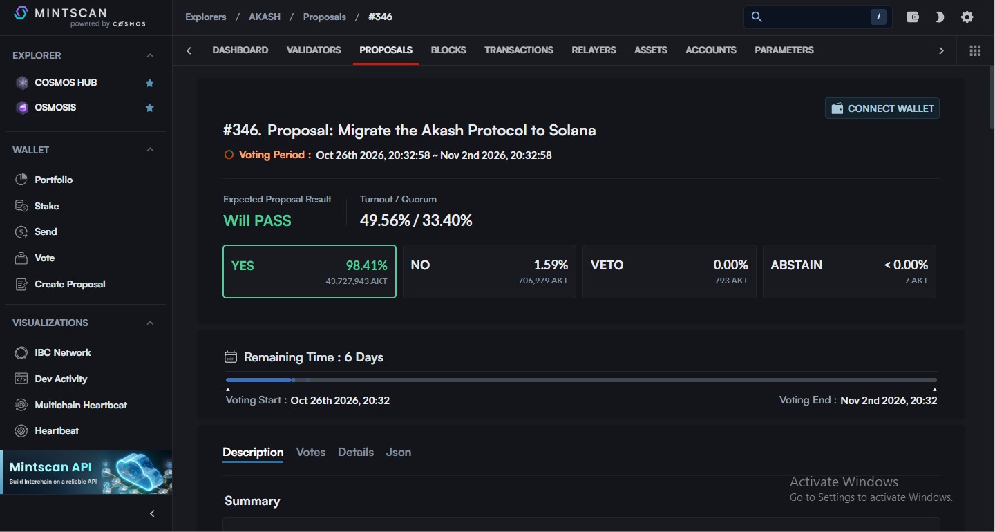Viewport: 995px width, 532px height.
Task: Click Connect Wallet button
Action: pos(882,108)
